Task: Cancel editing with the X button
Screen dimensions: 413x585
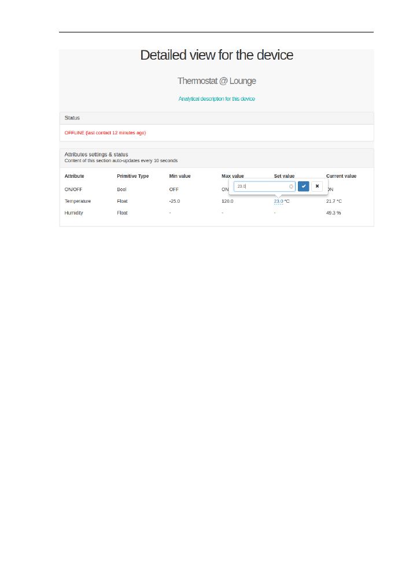Action: (x=317, y=187)
